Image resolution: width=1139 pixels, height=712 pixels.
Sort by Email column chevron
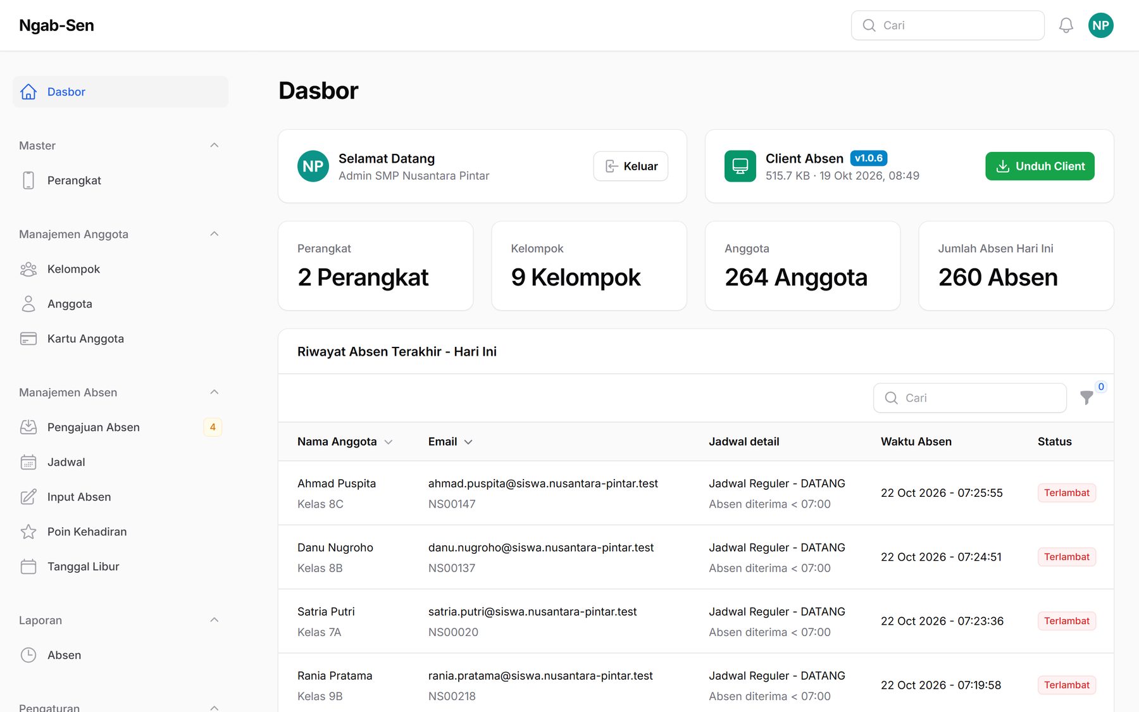[x=468, y=442]
